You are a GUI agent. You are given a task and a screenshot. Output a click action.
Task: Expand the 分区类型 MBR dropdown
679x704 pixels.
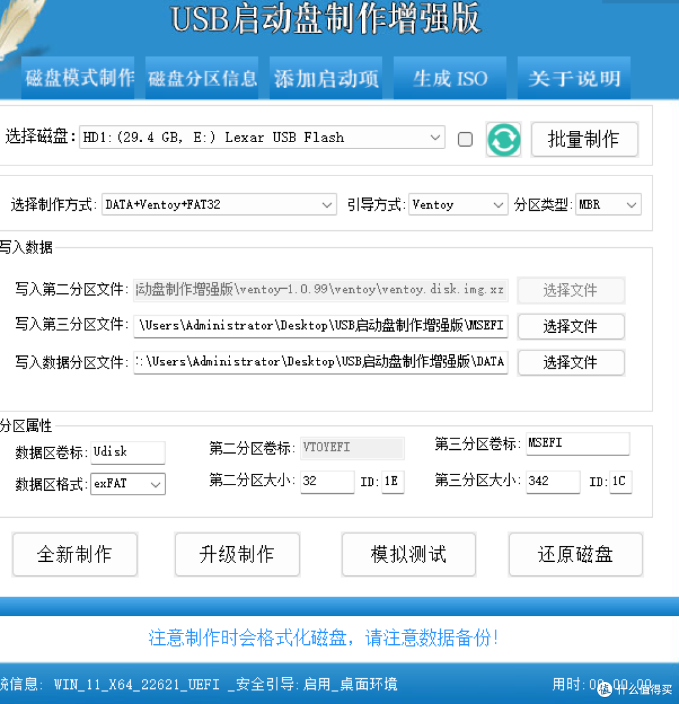click(608, 204)
